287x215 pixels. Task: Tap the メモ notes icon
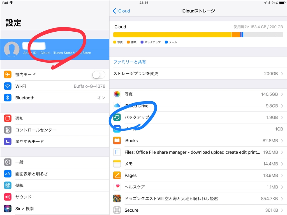pyautogui.click(x=117, y=164)
